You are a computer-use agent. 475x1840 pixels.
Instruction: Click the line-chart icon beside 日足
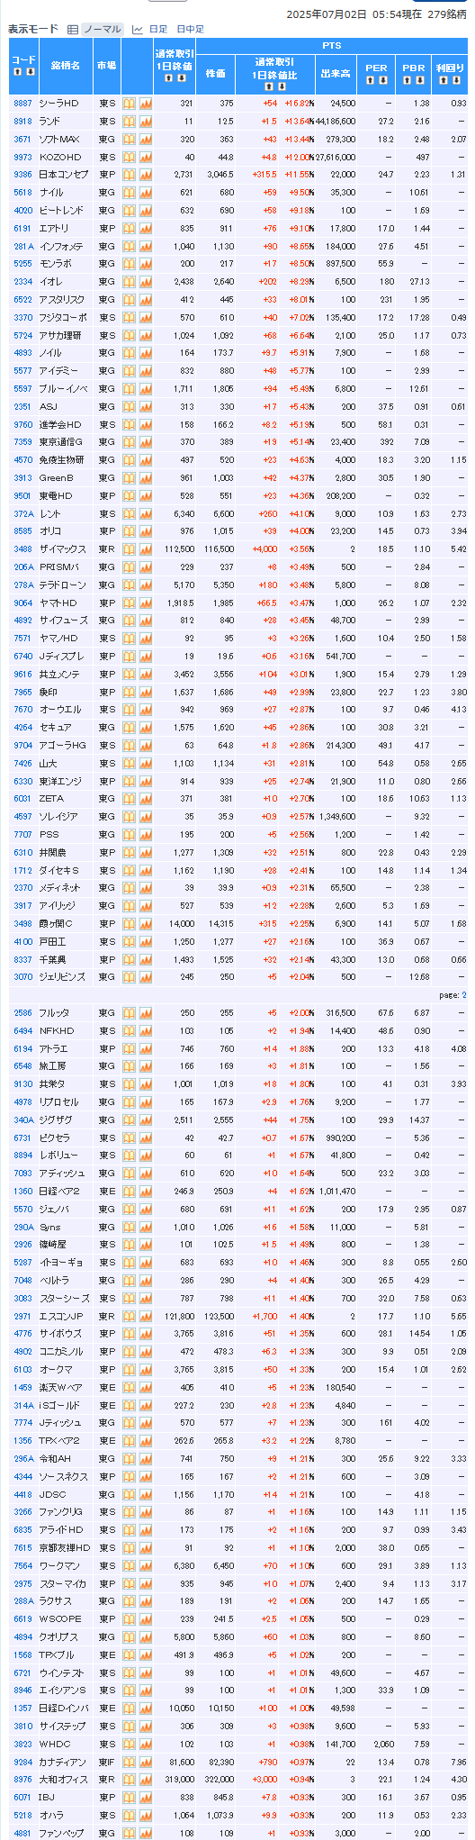(138, 30)
